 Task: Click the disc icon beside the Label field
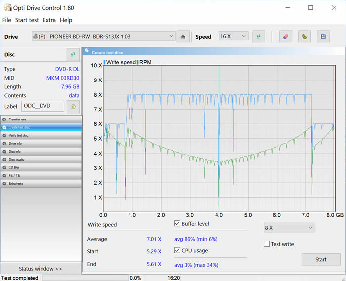coord(73,106)
